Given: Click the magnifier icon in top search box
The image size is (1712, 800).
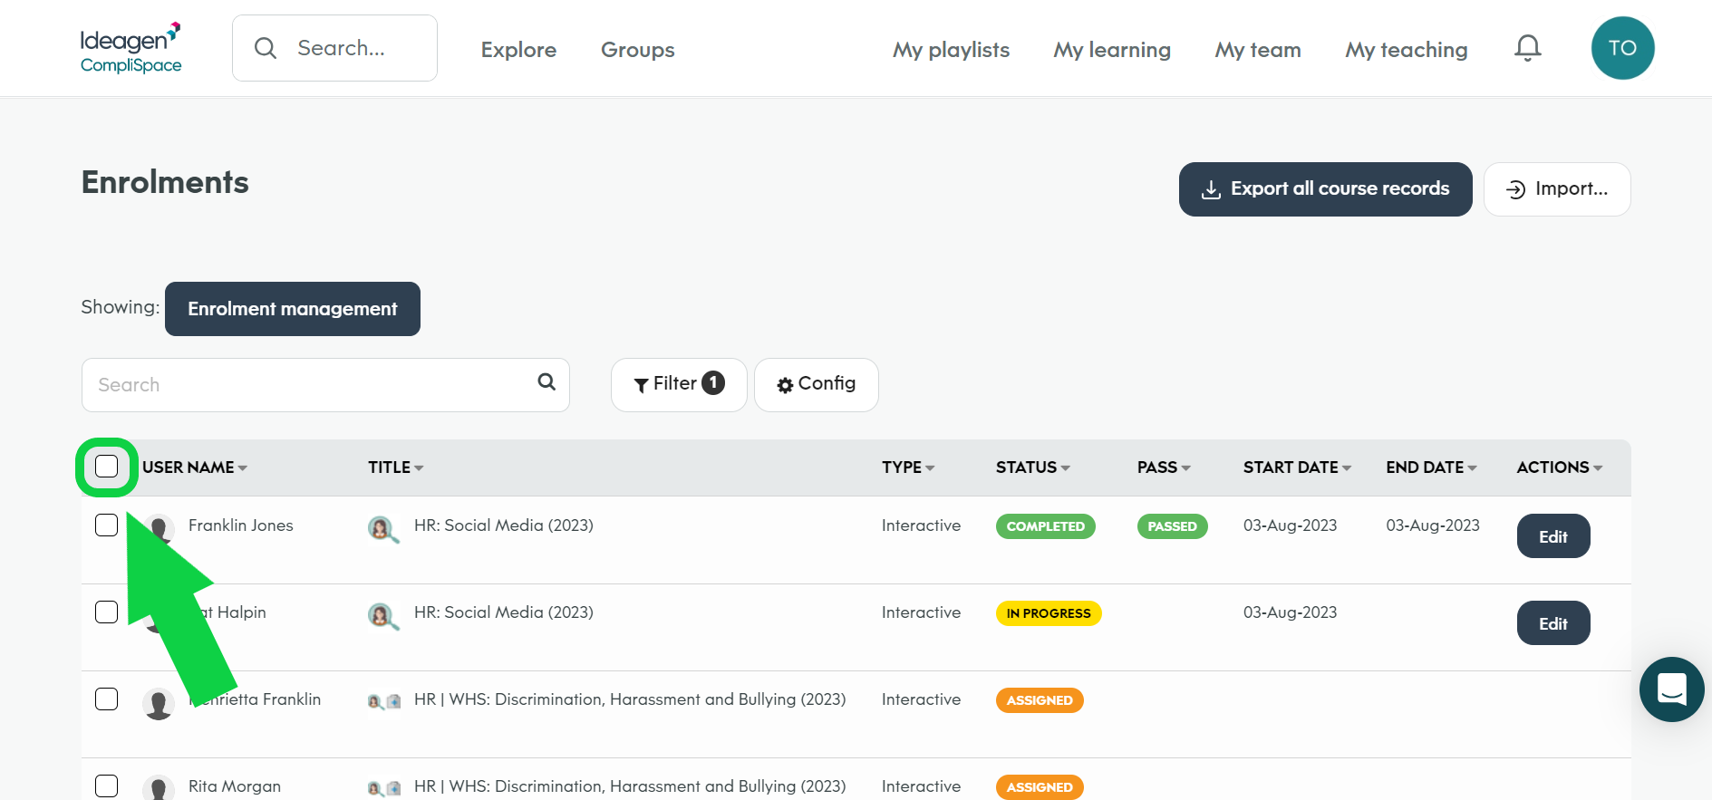Looking at the screenshot, I should point(266,48).
